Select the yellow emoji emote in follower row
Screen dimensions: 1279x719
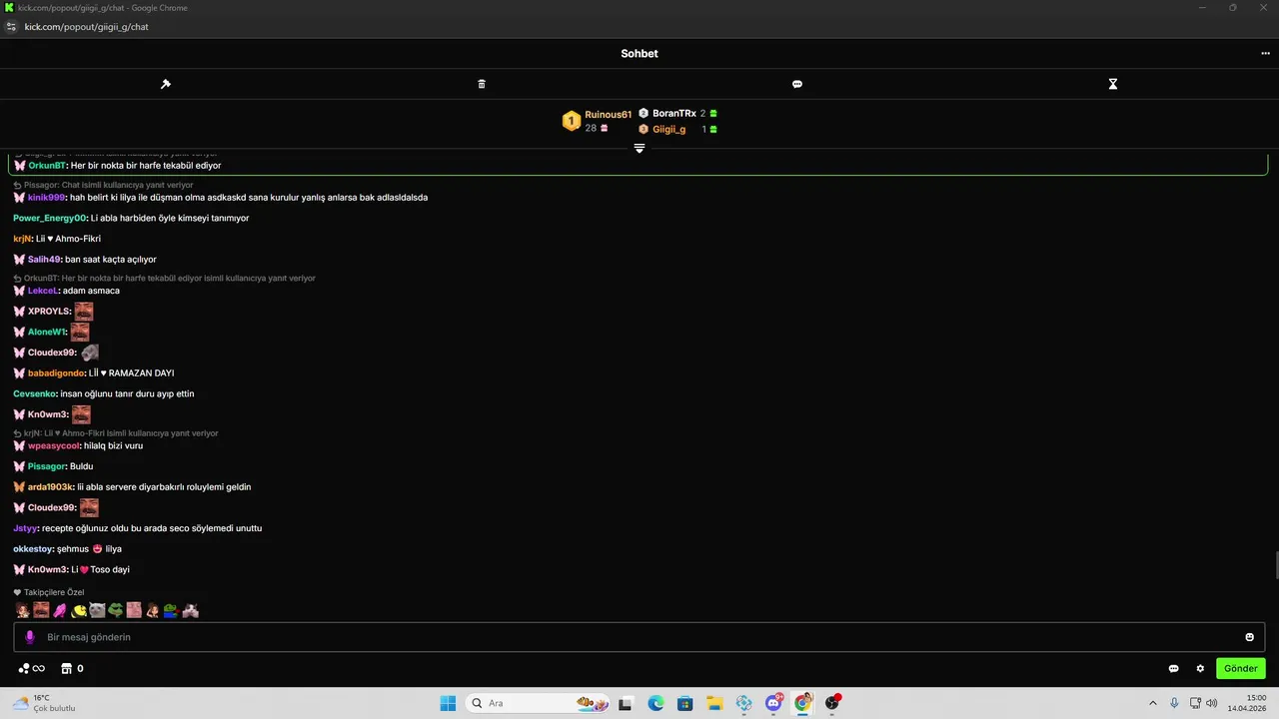pyautogui.click(x=78, y=610)
